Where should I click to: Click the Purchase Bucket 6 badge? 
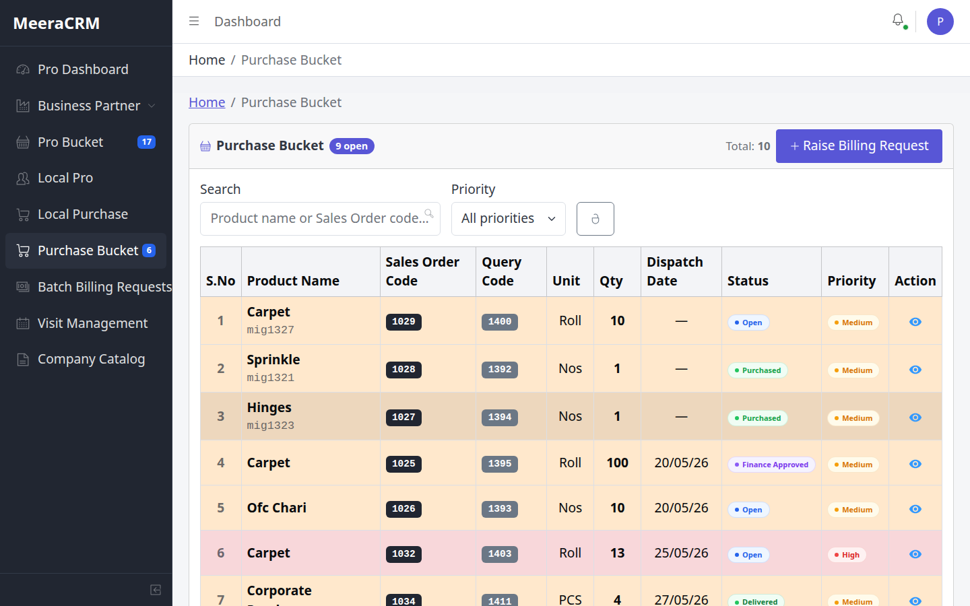point(149,250)
